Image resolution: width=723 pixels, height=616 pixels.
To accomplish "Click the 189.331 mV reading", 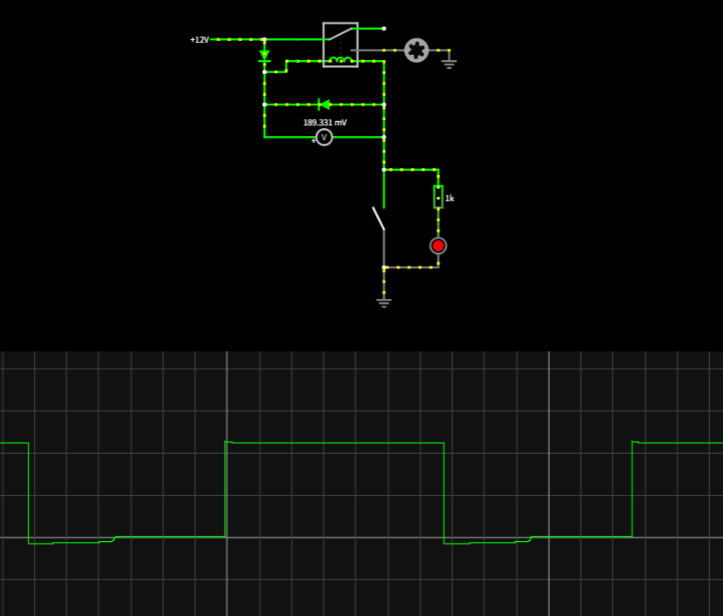I will pos(325,123).
